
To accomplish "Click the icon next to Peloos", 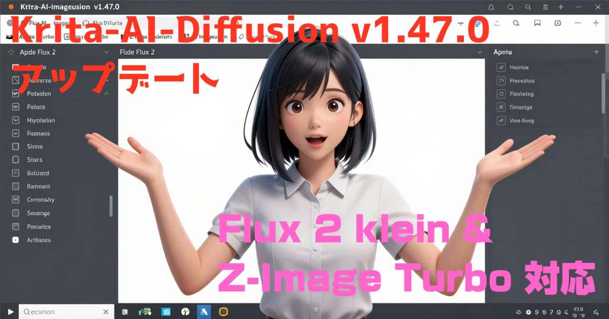I will pos(16,107).
